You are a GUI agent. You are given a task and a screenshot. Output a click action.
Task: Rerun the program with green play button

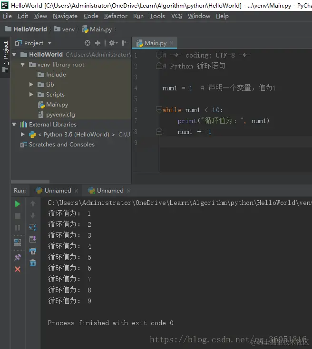(18, 204)
